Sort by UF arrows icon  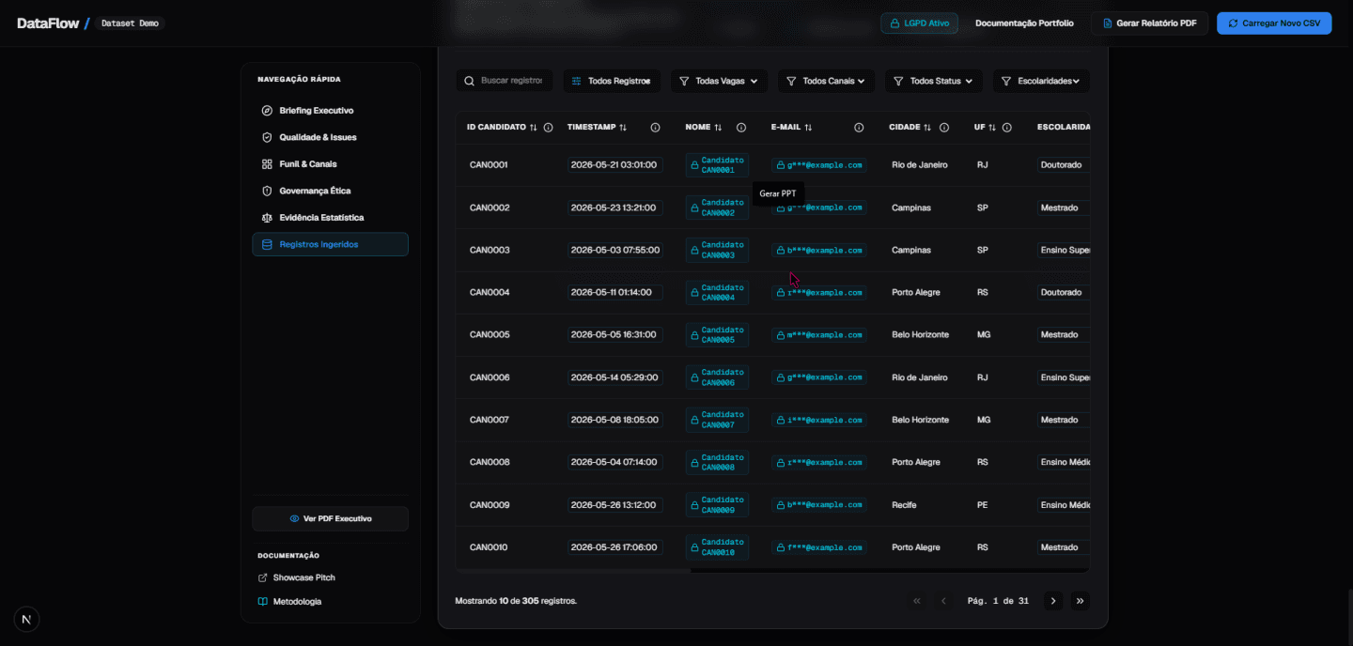pos(992,128)
